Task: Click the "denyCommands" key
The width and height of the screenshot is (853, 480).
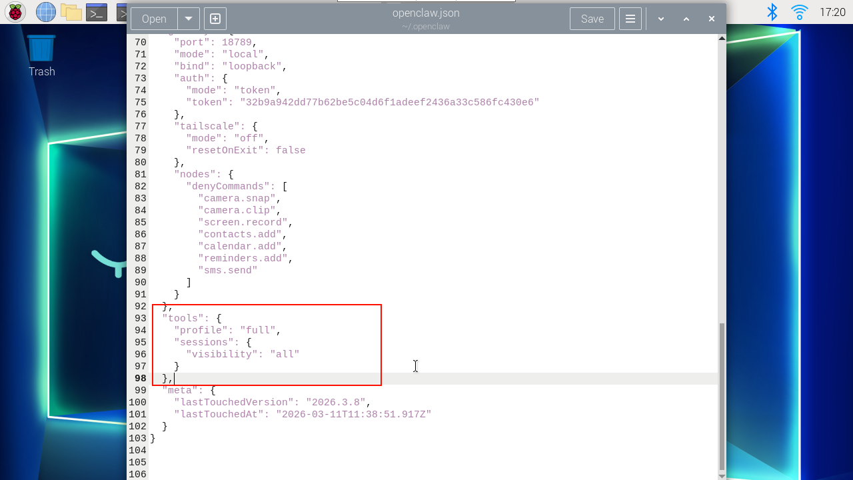Action: (231, 186)
